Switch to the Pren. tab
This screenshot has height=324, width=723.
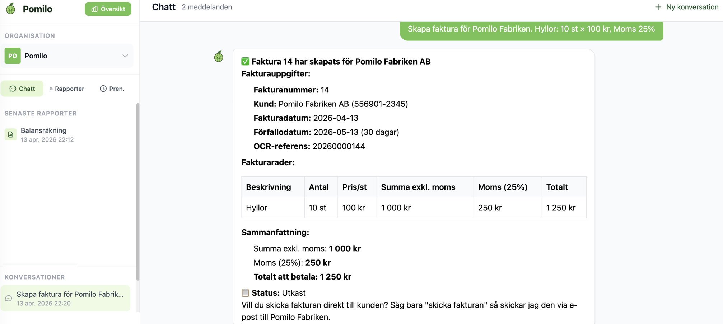[112, 89]
